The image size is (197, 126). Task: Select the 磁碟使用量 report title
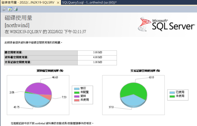[x=18, y=18]
